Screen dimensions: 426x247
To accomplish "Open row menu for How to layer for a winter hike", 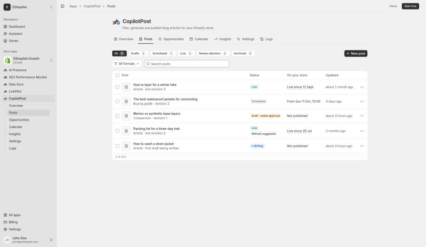I will point(362,87).
